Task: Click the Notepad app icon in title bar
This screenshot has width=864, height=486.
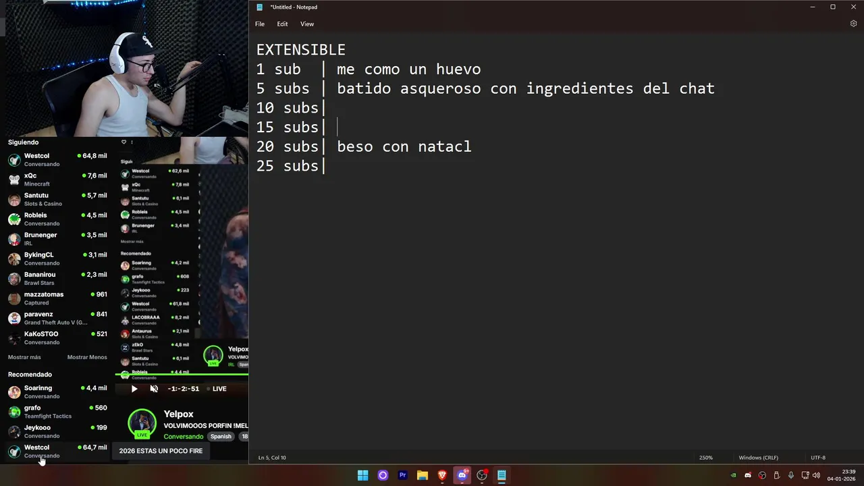Action: pyautogui.click(x=259, y=7)
